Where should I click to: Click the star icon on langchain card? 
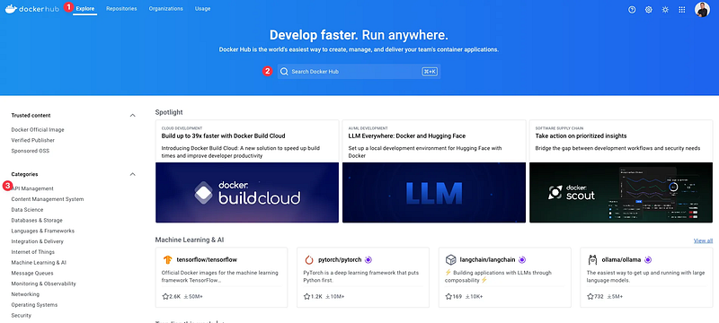[x=448, y=296]
